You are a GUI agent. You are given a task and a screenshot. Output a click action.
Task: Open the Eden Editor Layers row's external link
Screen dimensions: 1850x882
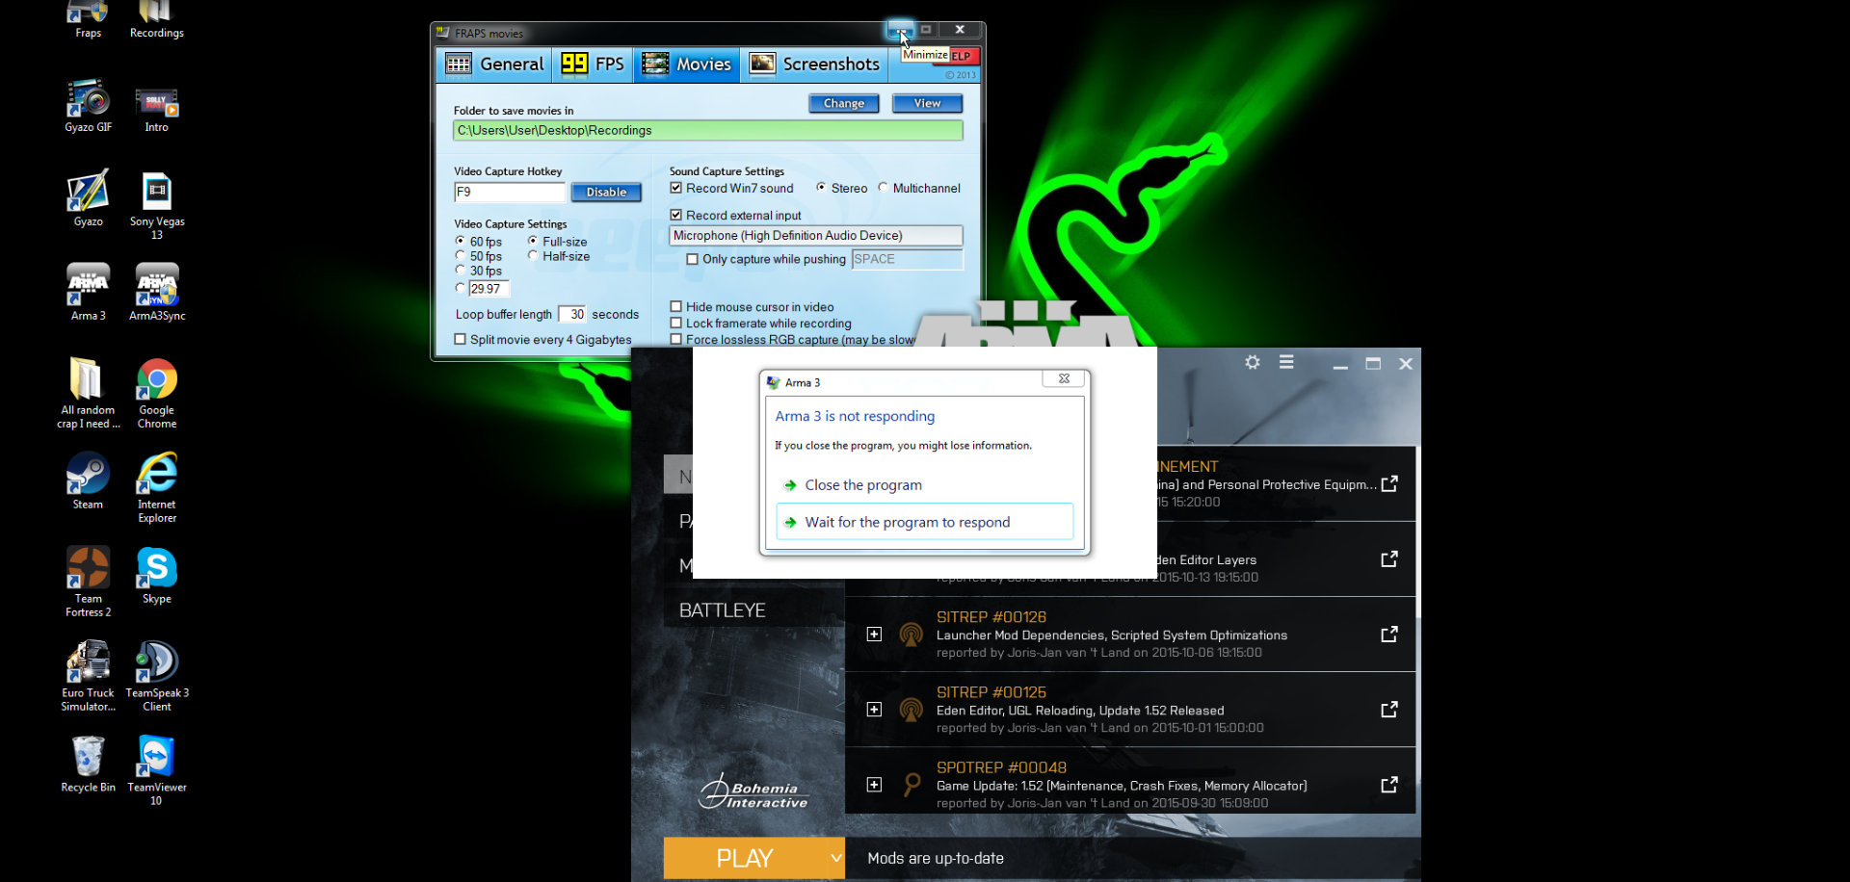tap(1389, 559)
